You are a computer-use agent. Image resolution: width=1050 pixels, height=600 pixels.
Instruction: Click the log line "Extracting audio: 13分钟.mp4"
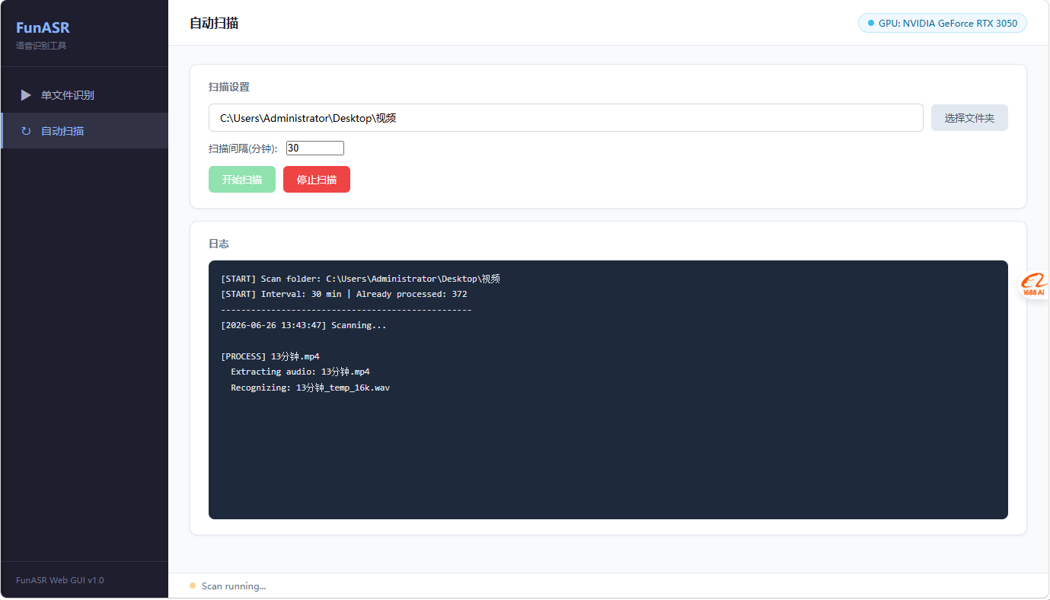(300, 372)
